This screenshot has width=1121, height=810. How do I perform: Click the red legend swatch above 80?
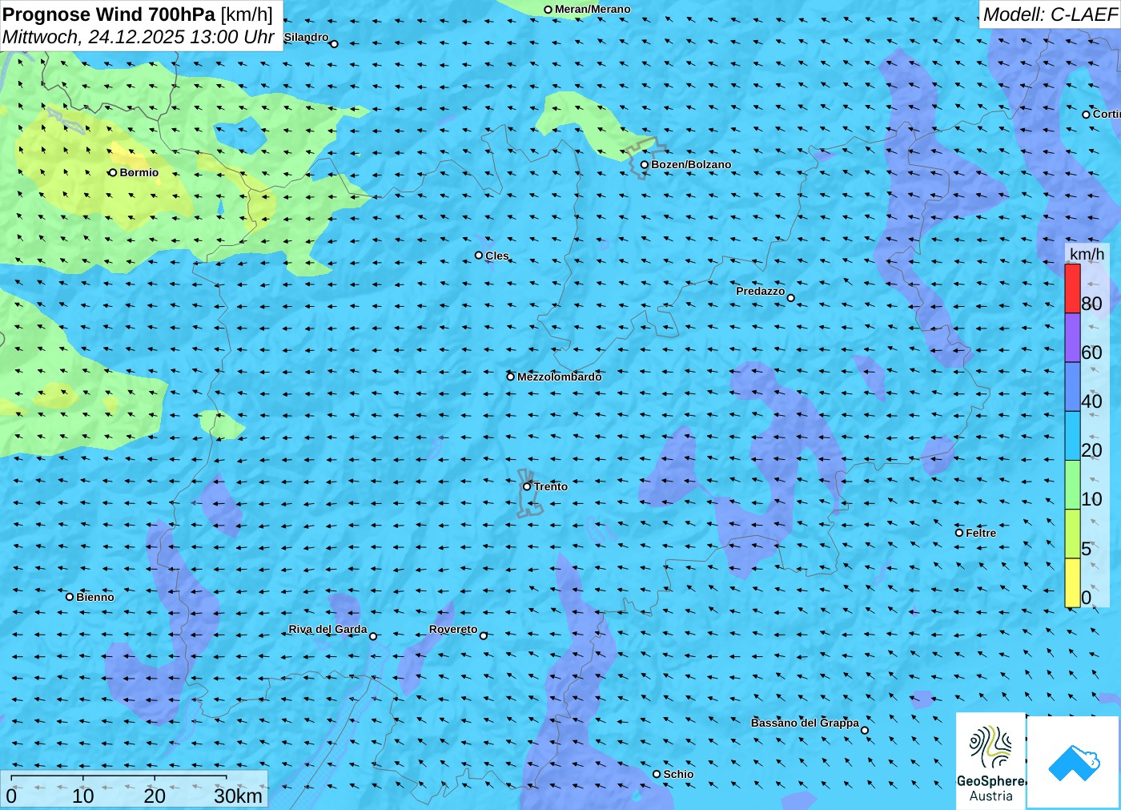(x=1072, y=288)
